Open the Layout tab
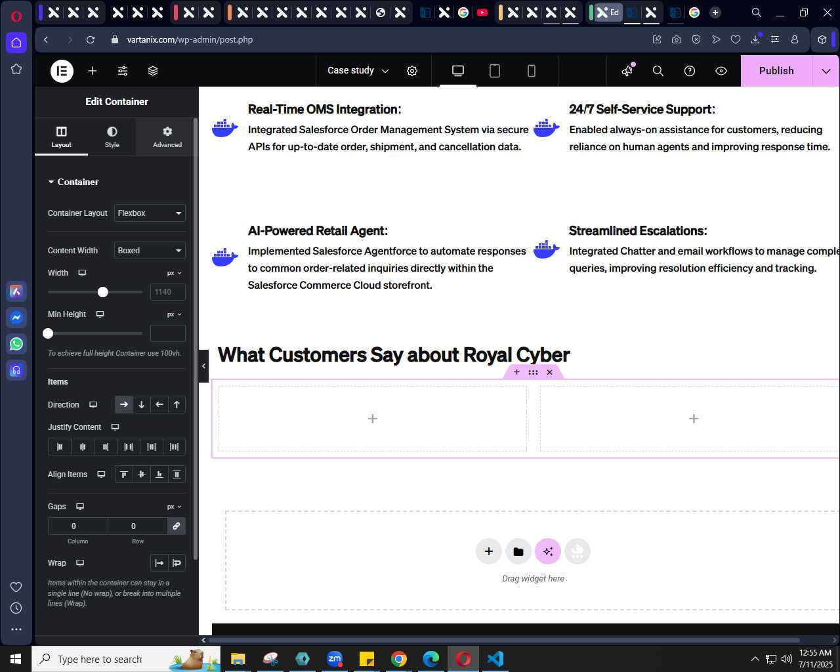Viewport: 840px width, 672px height. coord(62,136)
